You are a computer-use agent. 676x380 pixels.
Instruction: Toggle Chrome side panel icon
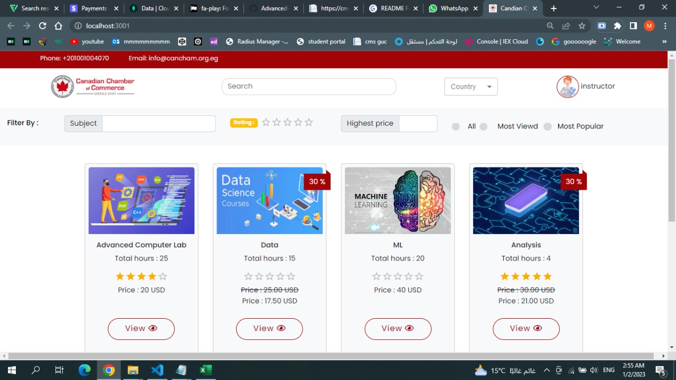pyautogui.click(x=633, y=26)
